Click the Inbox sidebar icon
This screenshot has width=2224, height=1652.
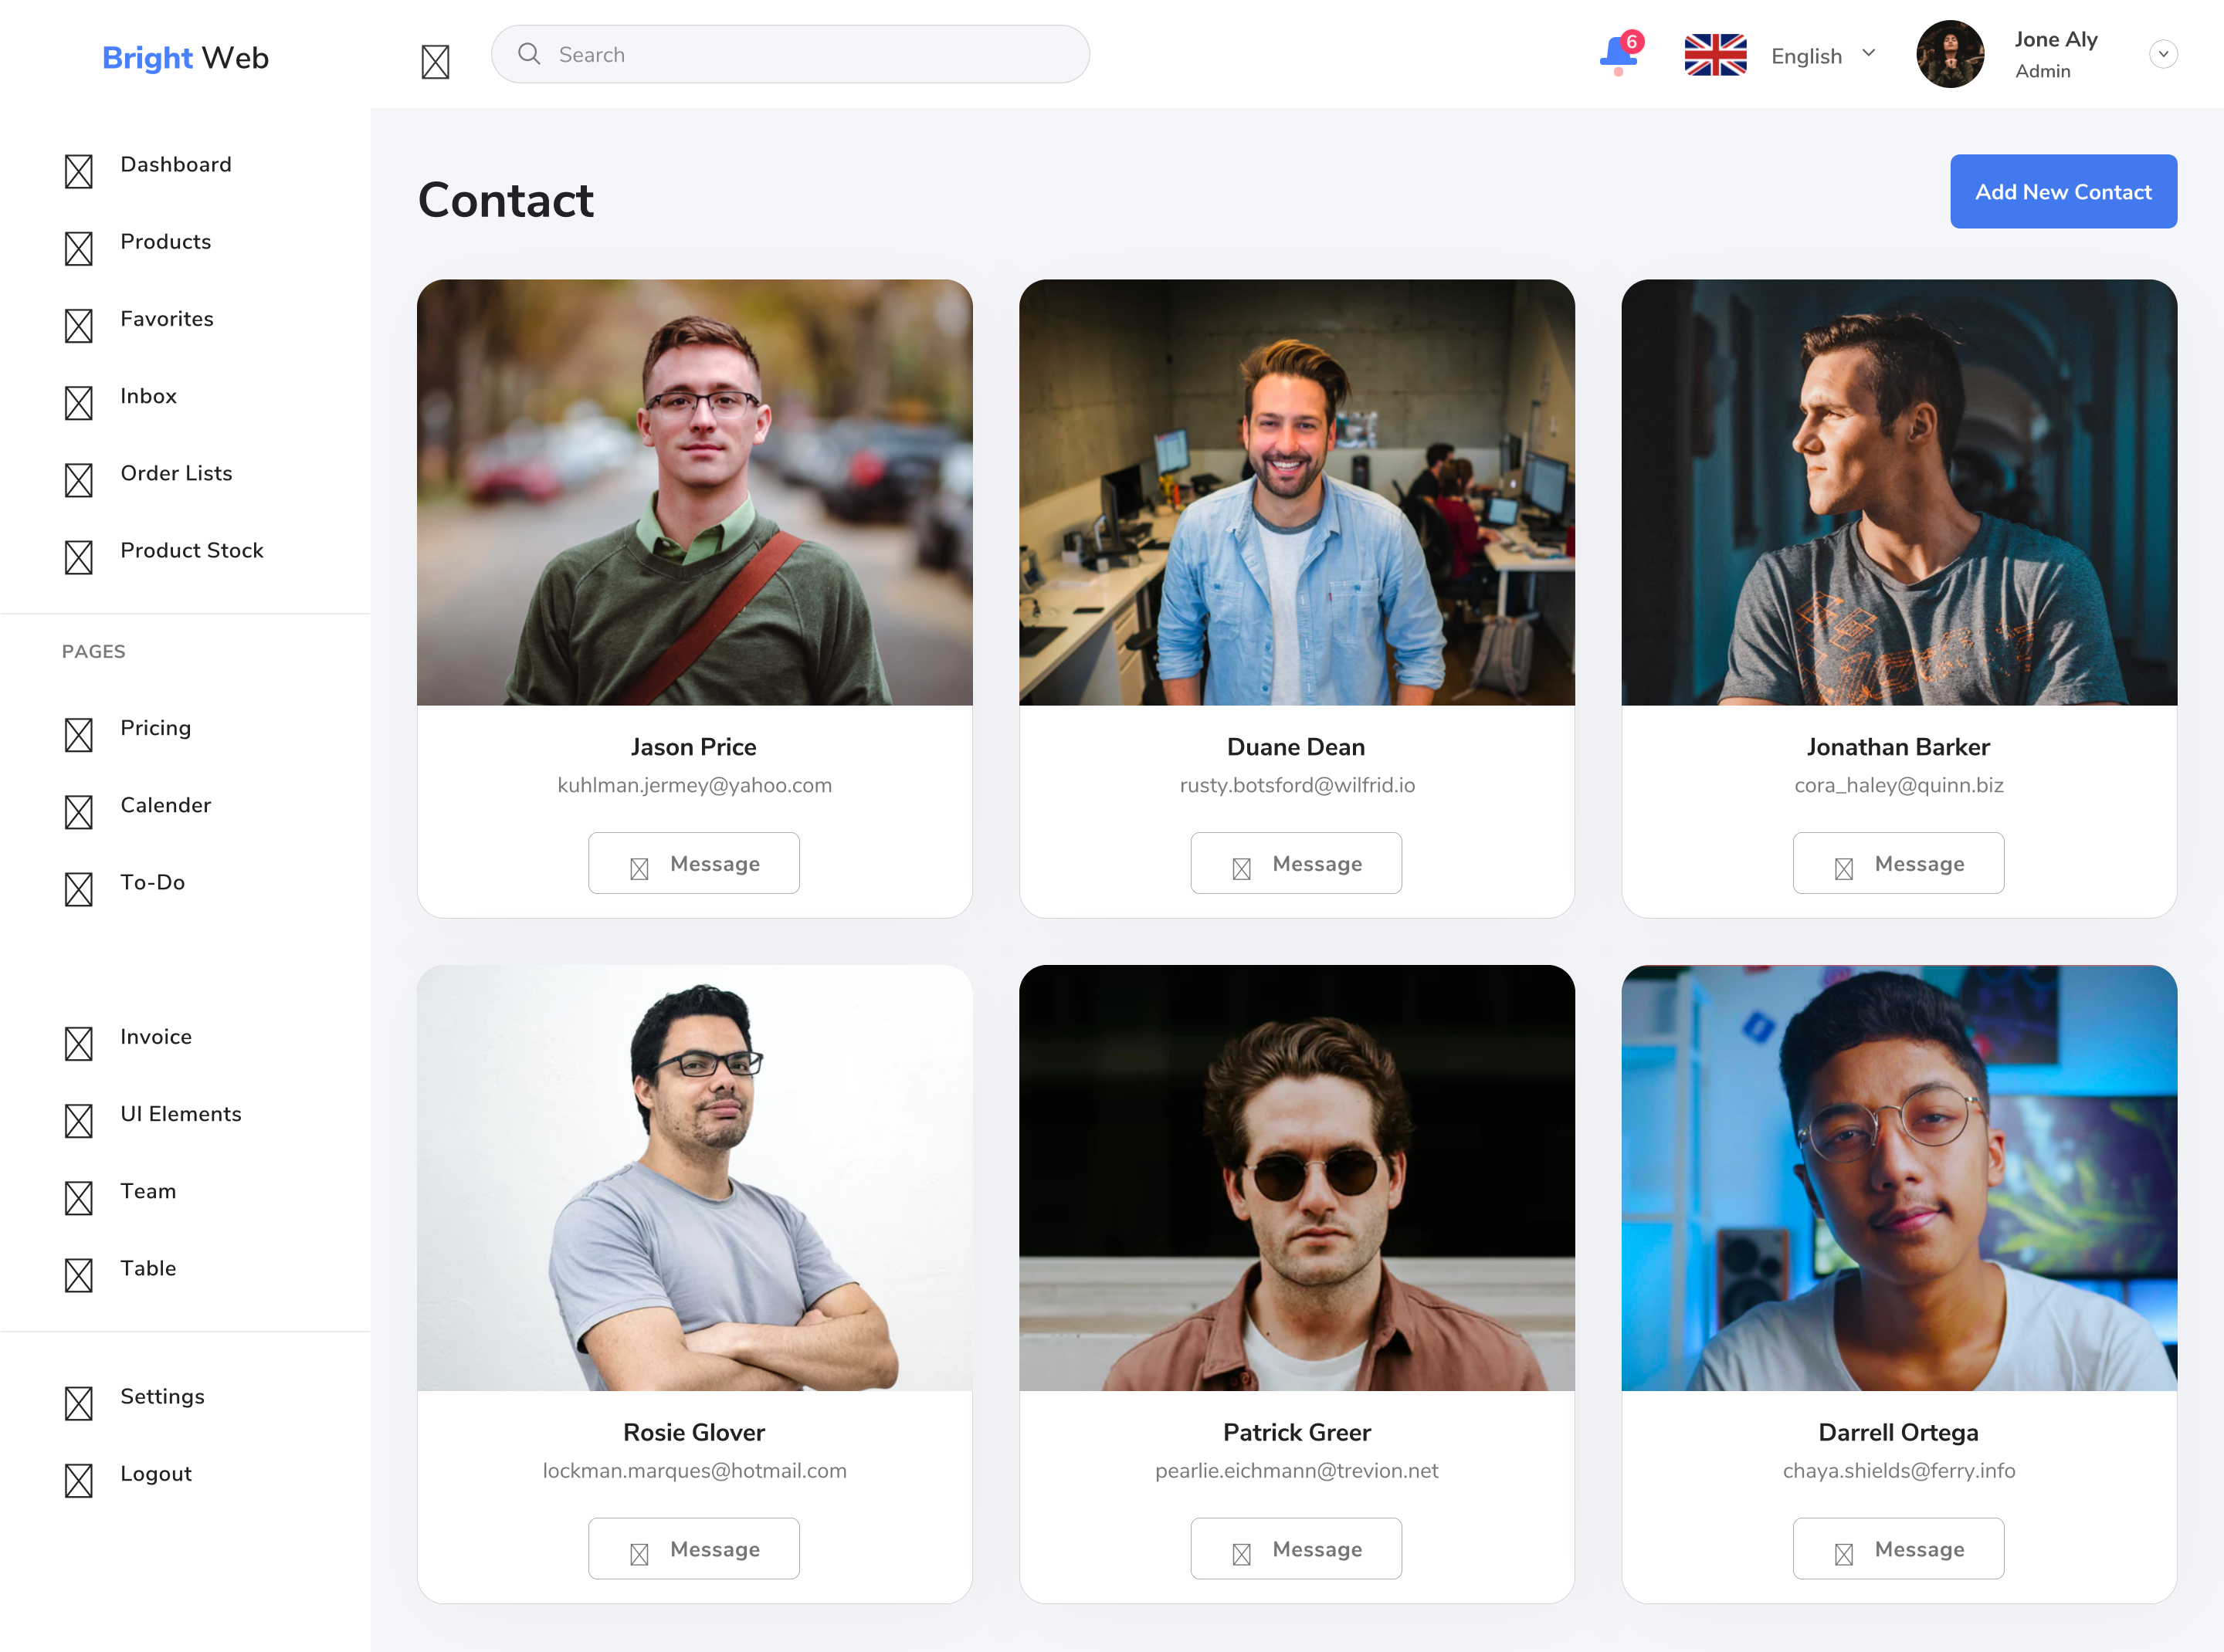[x=78, y=396]
